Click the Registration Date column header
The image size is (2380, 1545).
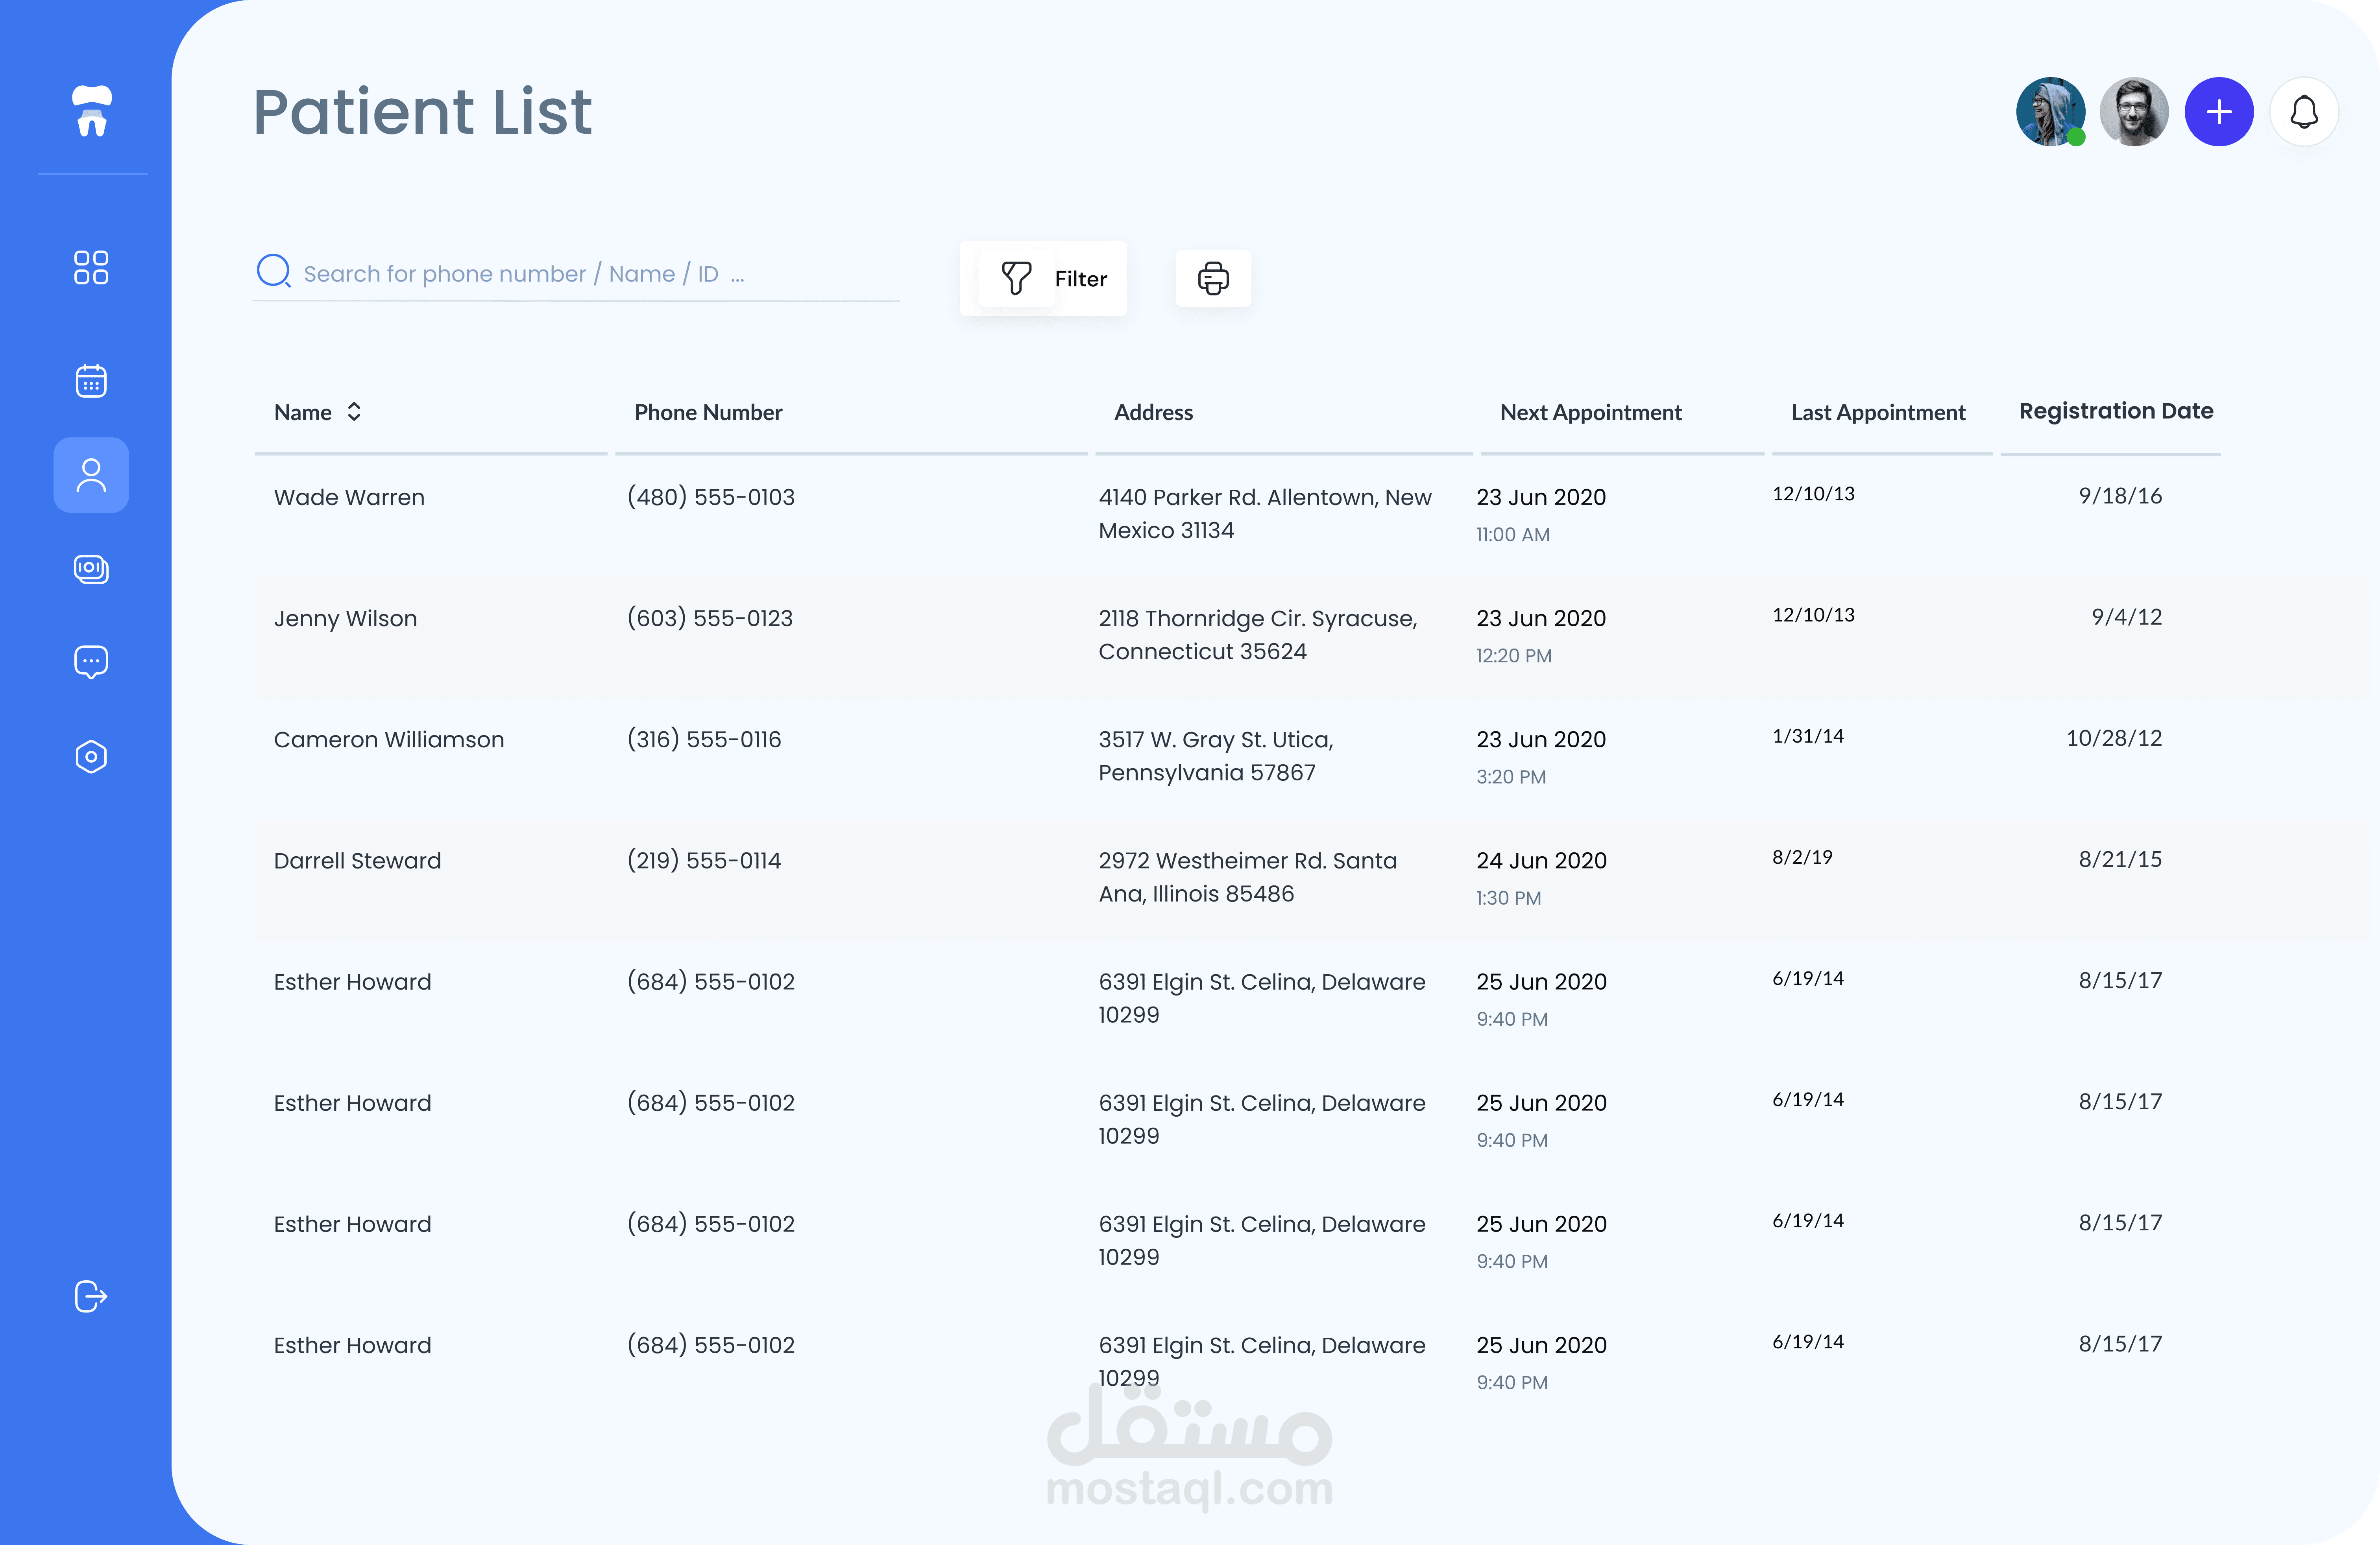[x=2115, y=411]
